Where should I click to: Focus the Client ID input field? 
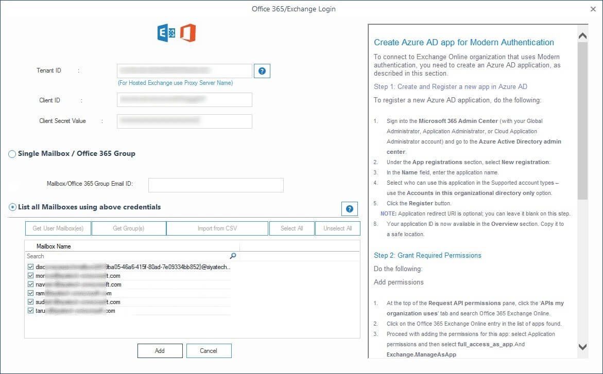pos(184,100)
